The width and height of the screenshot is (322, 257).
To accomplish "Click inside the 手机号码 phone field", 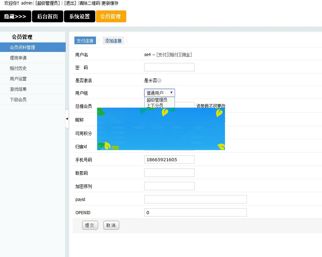I will (x=169, y=159).
